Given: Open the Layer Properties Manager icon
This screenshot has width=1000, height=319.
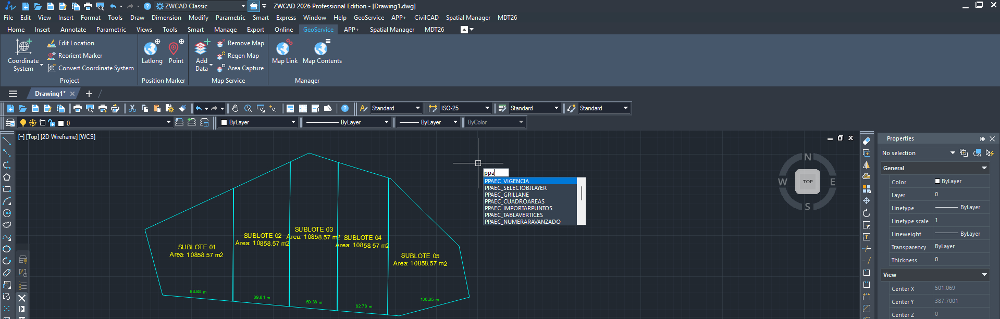Looking at the screenshot, I should click(10, 122).
